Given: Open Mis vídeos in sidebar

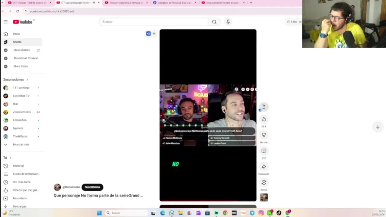Looking at the screenshot, I should pos(21,198).
